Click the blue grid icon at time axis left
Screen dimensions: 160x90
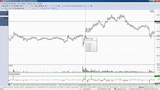point(9,85)
